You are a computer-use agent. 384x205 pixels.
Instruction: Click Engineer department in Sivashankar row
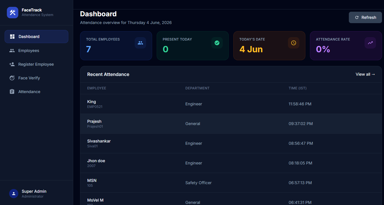tap(194, 143)
